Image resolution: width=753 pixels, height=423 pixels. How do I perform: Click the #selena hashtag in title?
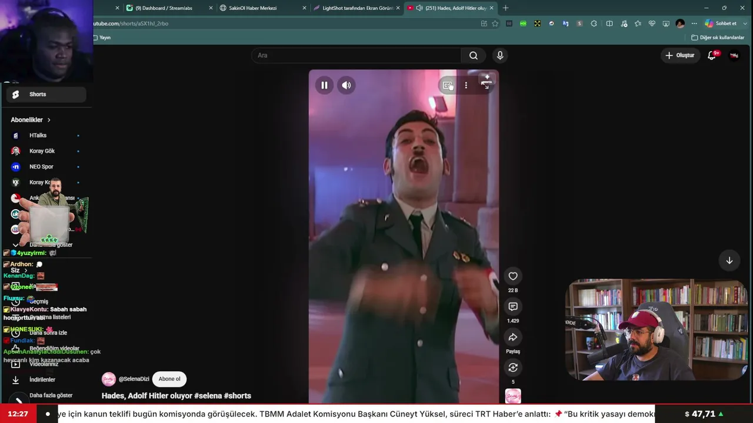click(208, 396)
